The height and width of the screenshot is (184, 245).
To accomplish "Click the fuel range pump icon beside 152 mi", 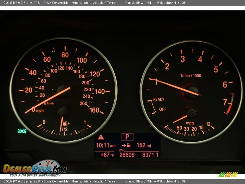I will [129, 145].
